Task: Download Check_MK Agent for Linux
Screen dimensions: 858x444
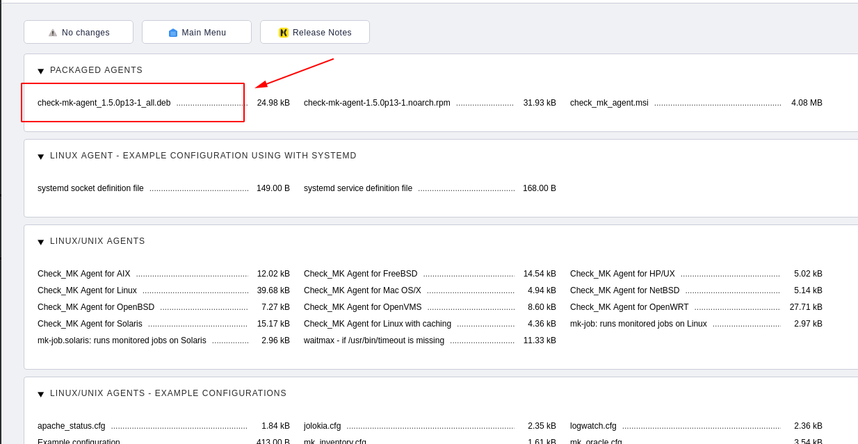Action: point(87,290)
